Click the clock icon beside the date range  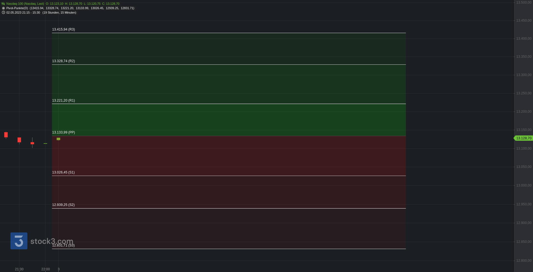tap(3, 12)
